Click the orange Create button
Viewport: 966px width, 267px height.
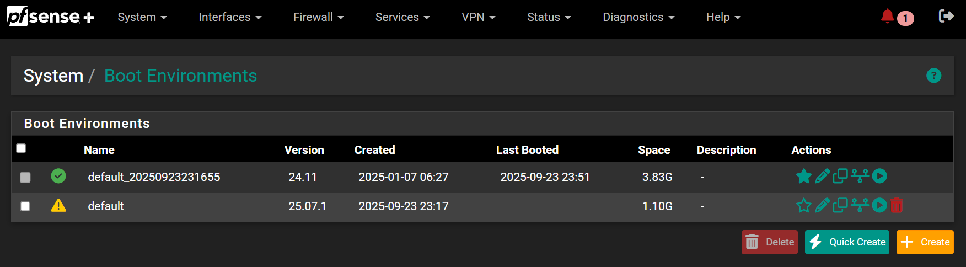(925, 242)
